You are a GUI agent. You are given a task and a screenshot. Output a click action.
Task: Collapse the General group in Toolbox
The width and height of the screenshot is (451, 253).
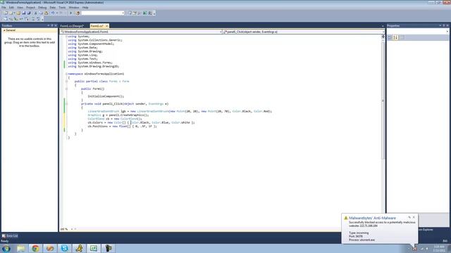pos(4,30)
